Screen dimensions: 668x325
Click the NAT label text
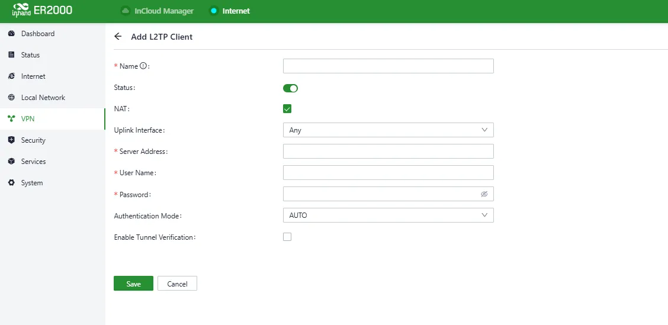click(121, 109)
